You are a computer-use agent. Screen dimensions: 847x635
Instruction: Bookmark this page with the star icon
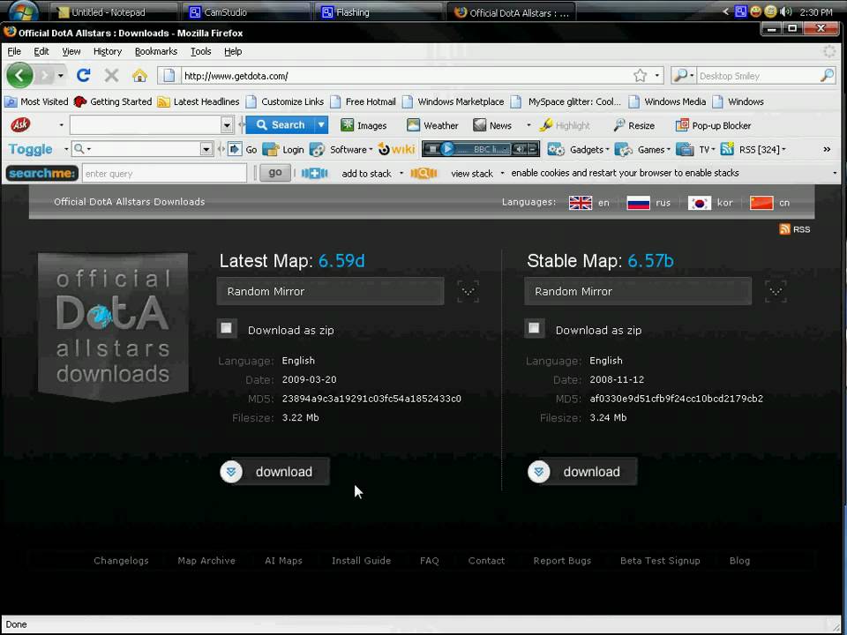pos(641,76)
